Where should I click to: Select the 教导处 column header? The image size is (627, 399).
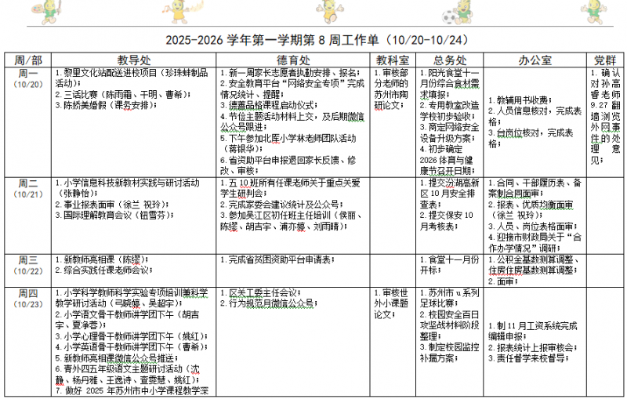133,60
